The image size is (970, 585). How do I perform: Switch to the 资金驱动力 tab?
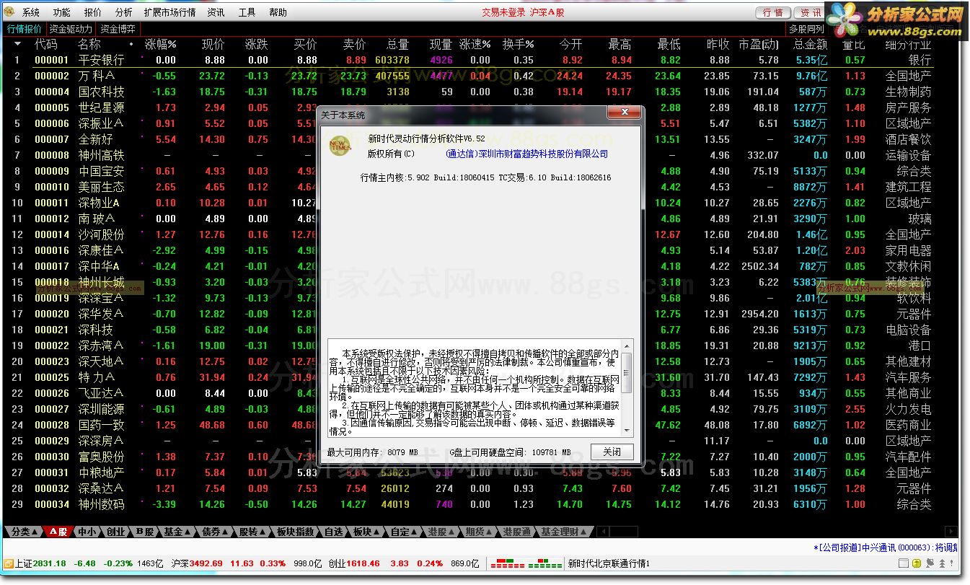click(71, 29)
